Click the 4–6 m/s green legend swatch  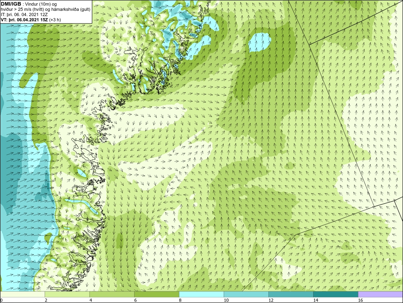[112, 294]
